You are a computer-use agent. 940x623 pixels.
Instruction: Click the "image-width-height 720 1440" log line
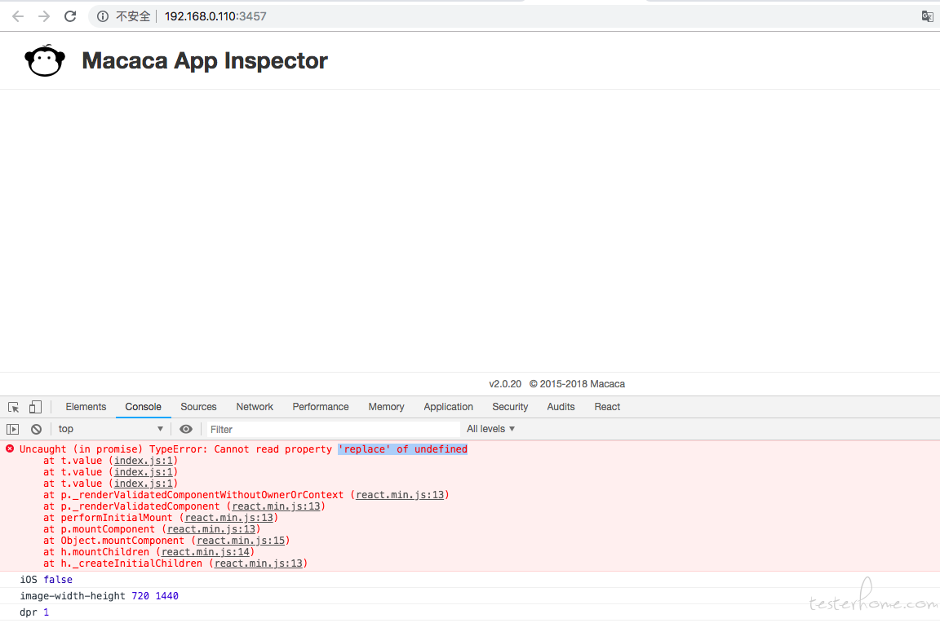(99, 596)
